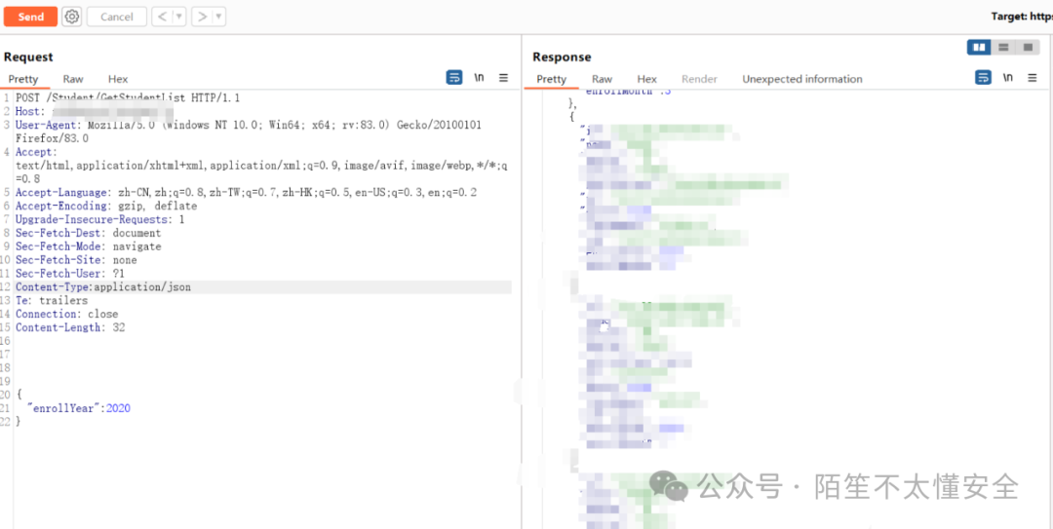Viewport: 1053px width, 529px height.
Task: Open the request settings gear icon
Action: tap(72, 17)
